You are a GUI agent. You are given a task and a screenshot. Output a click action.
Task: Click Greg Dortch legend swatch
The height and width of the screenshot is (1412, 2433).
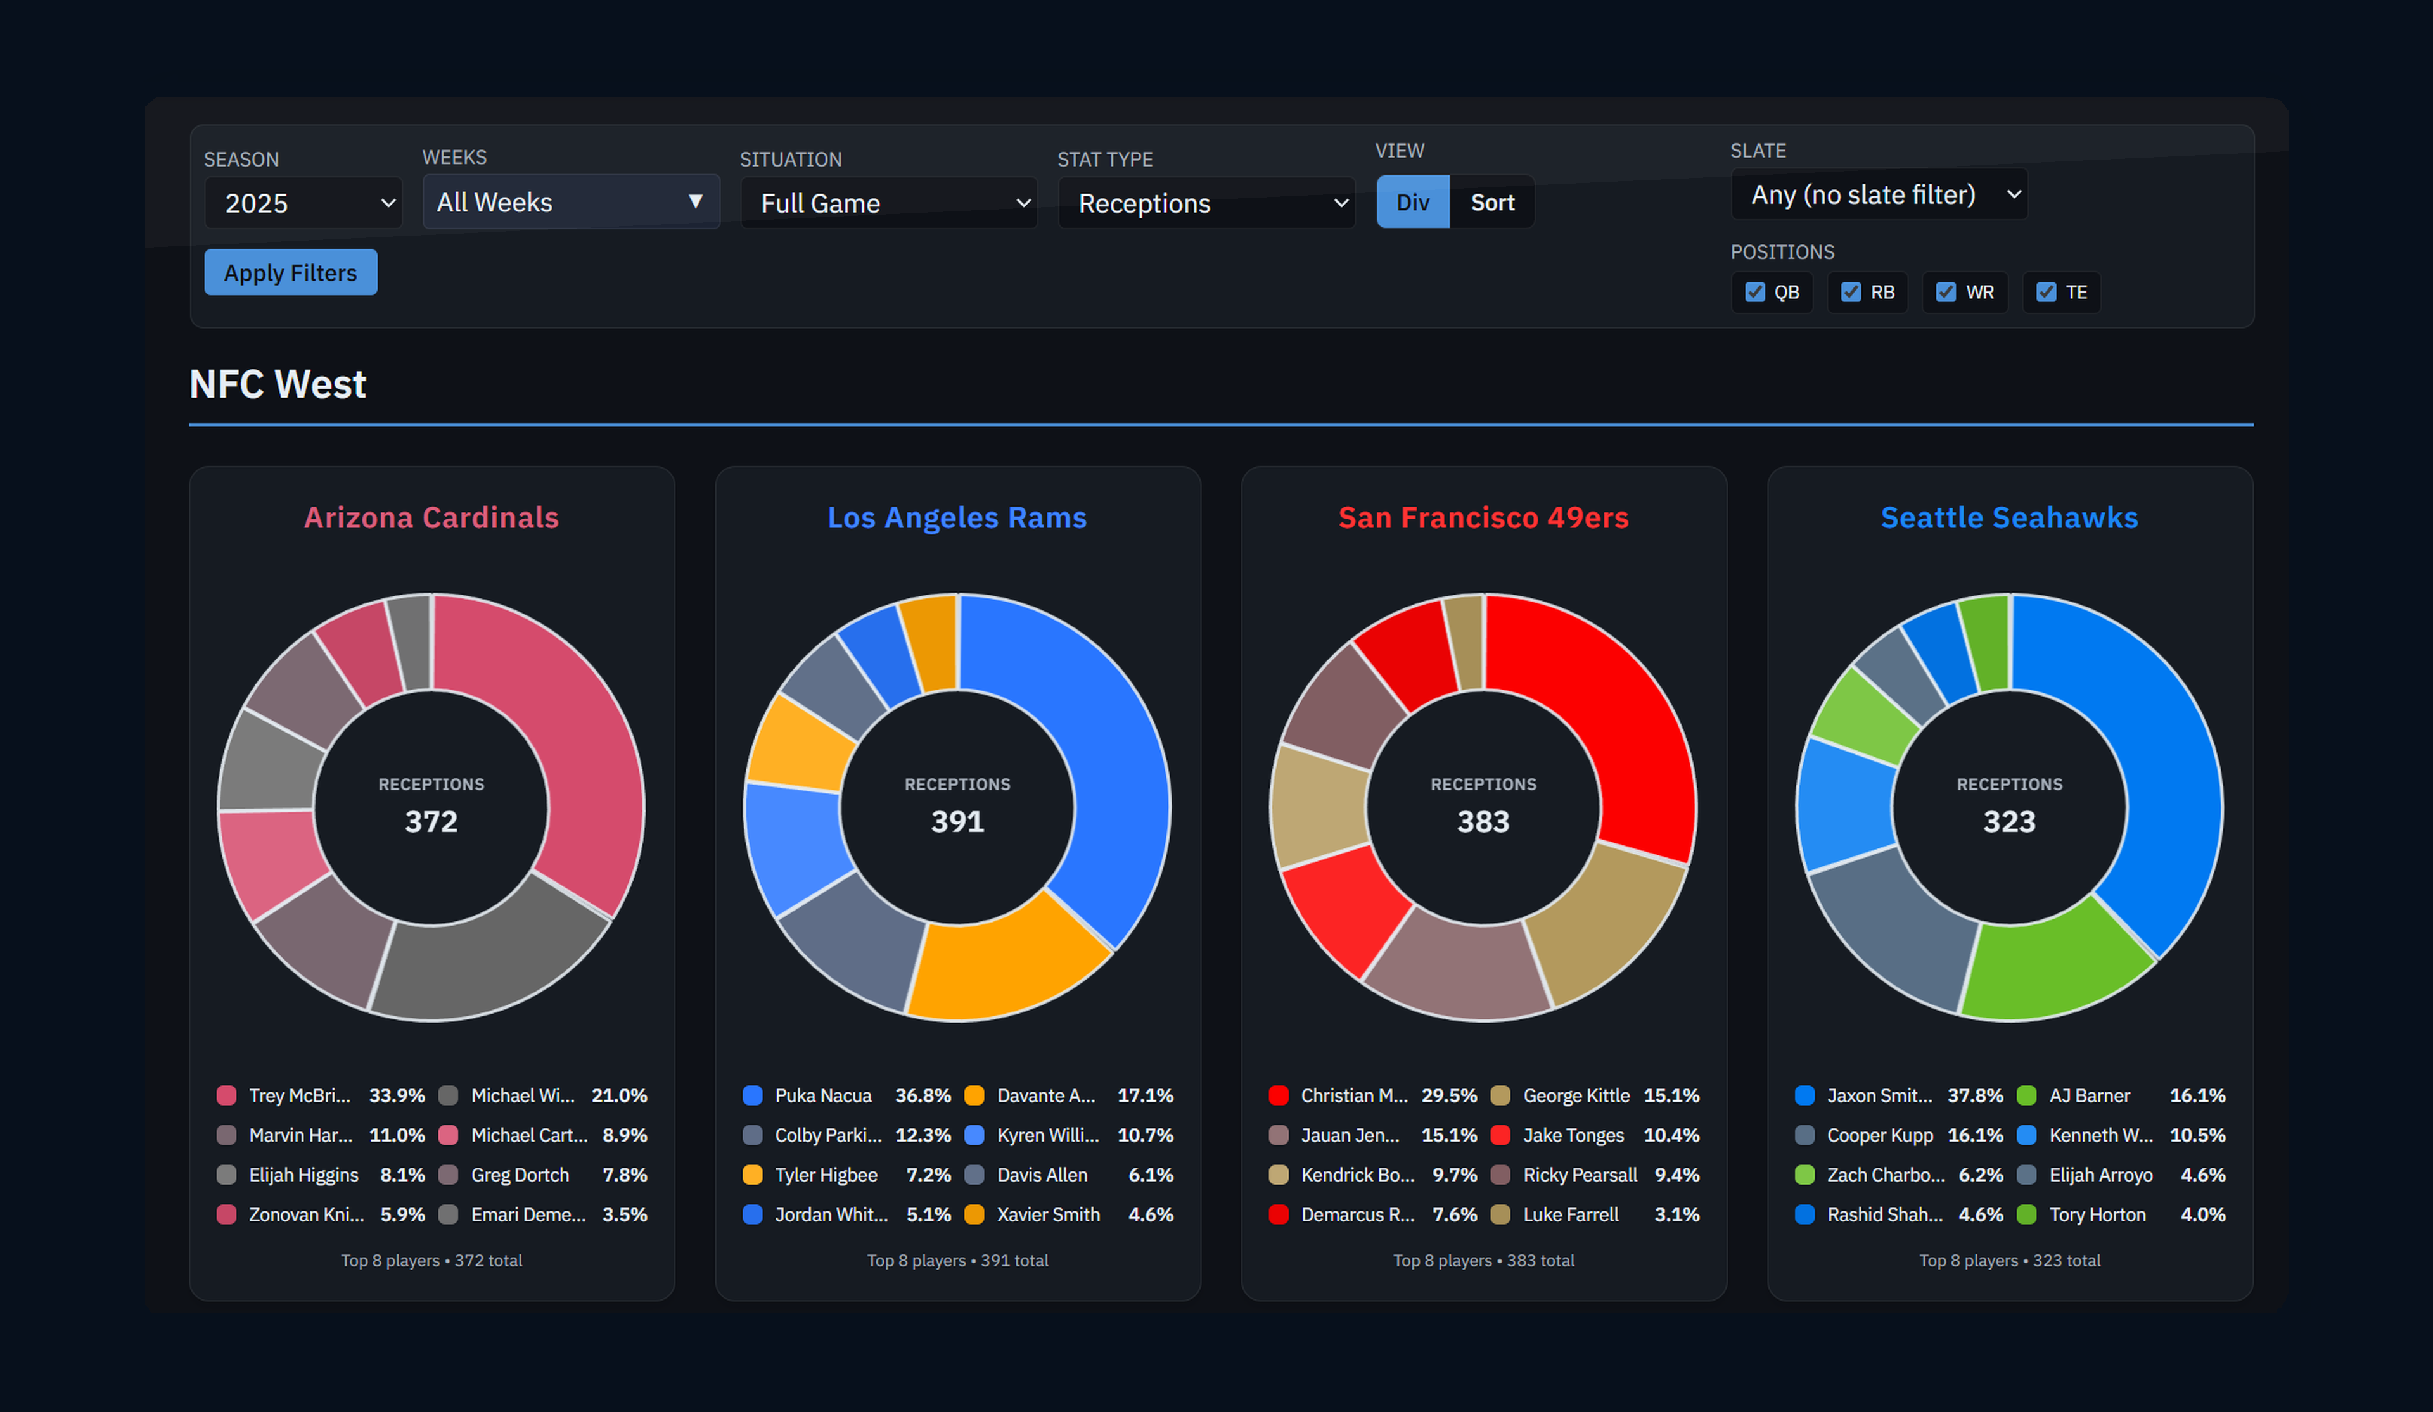(x=448, y=1175)
